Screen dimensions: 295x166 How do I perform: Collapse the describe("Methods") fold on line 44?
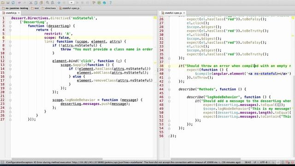coord(169,89)
